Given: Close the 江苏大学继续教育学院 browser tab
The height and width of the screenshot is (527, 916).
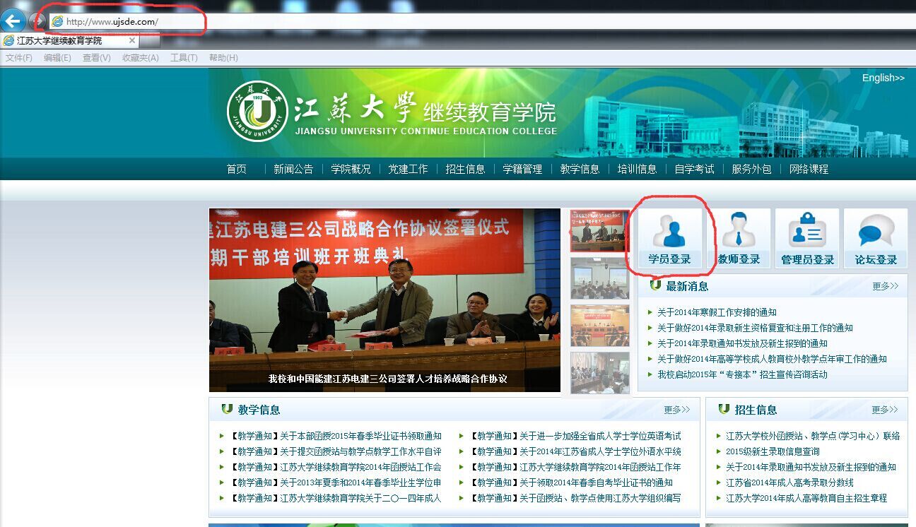Looking at the screenshot, I should [x=131, y=40].
